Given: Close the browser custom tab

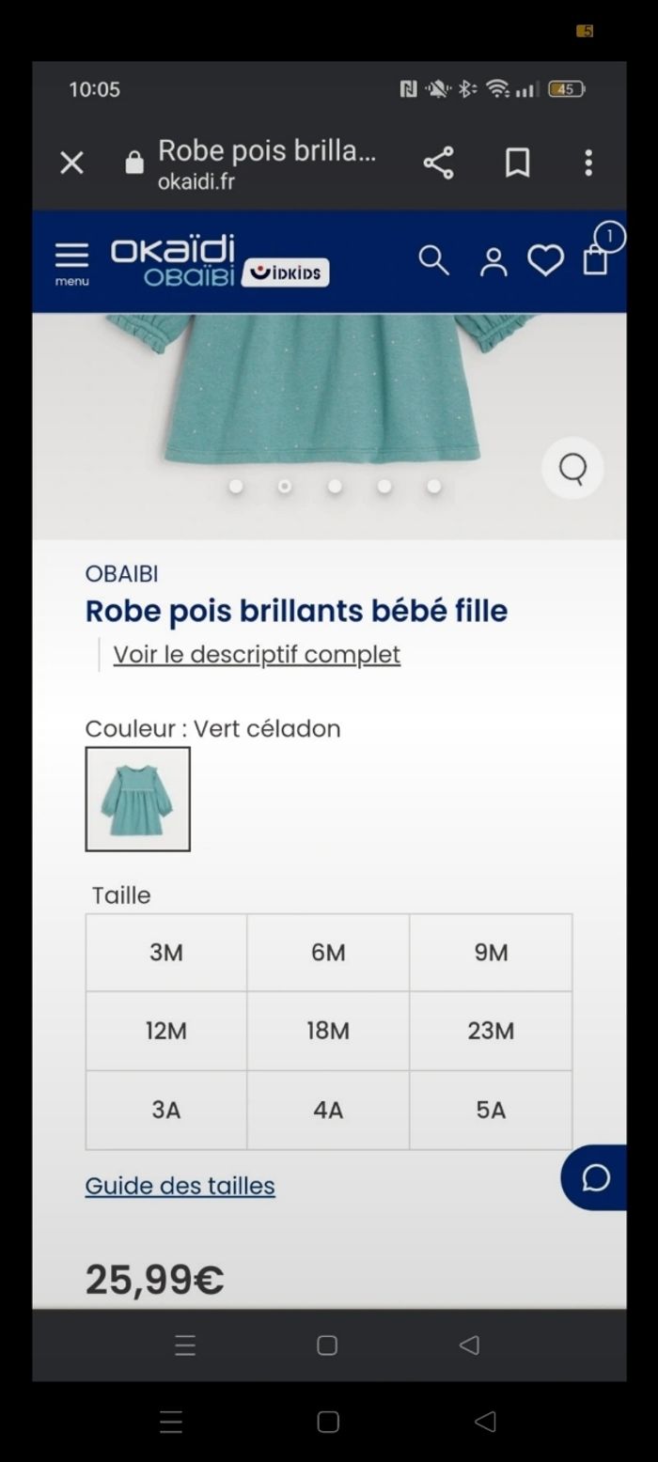Looking at the screenshot, I should [71, 163].
